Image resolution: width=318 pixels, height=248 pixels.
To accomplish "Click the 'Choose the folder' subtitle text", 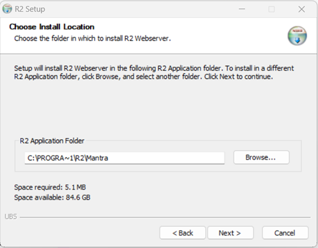I will (92, 38).
